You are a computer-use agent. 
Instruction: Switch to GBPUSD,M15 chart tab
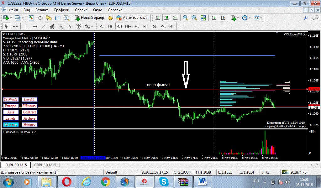(x=45, y=165)
